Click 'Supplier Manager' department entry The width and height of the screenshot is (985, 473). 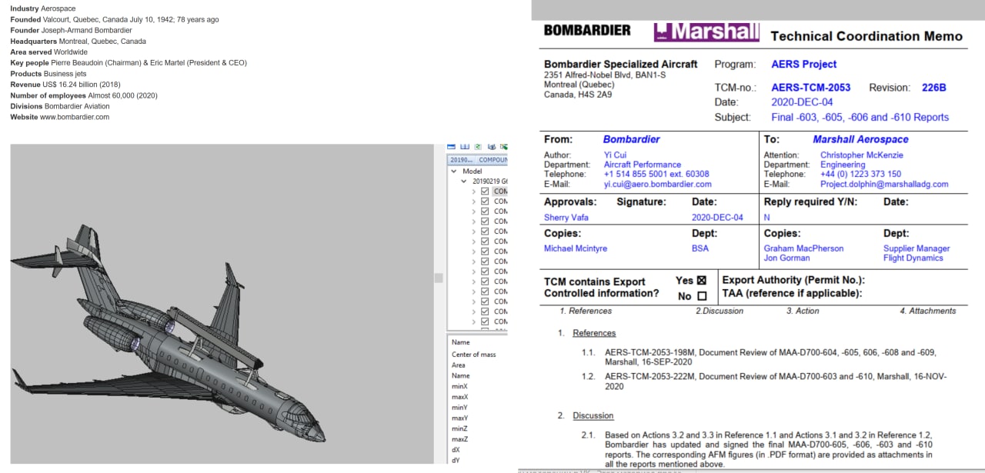coord(917,248)
